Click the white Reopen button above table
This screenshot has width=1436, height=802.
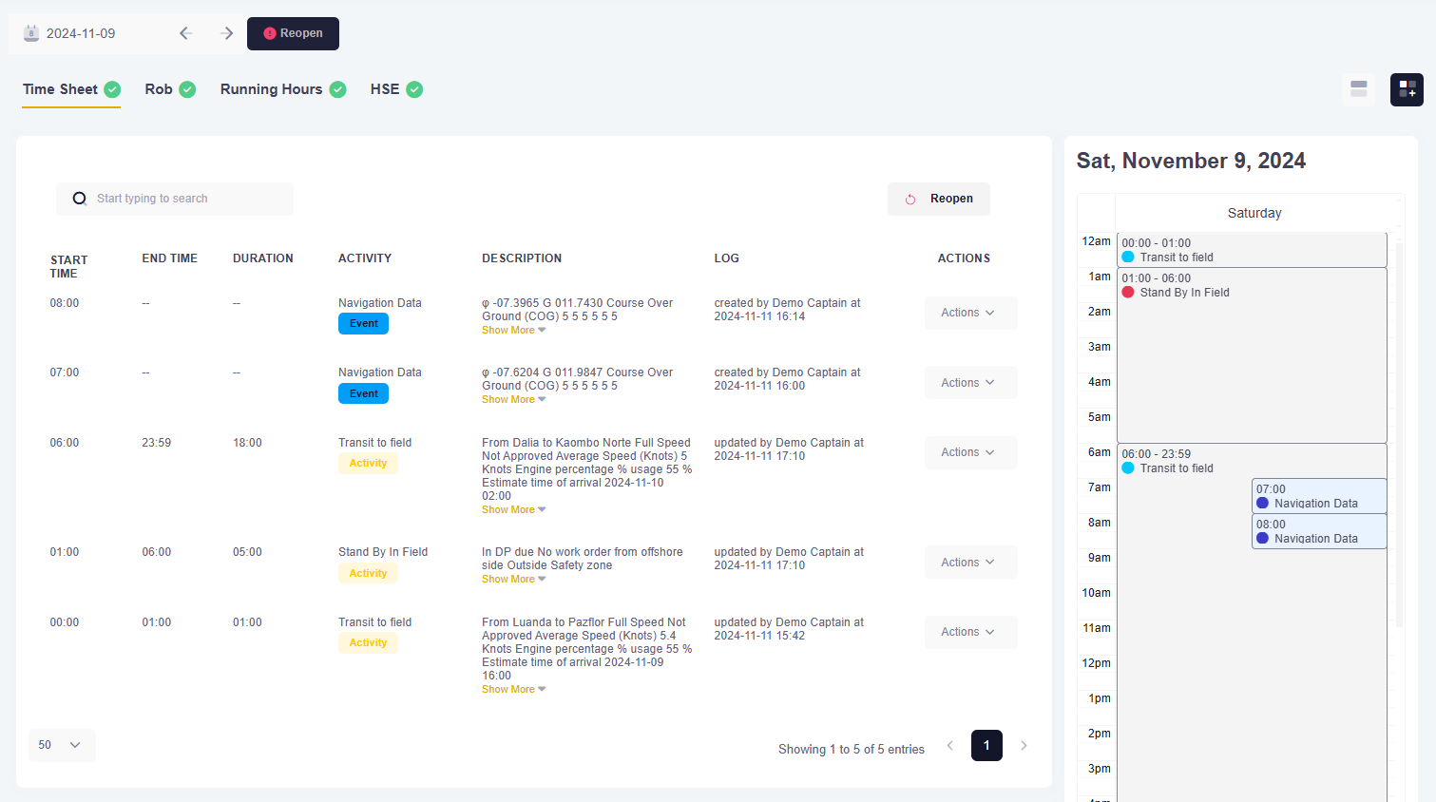(x=938, y=199)
